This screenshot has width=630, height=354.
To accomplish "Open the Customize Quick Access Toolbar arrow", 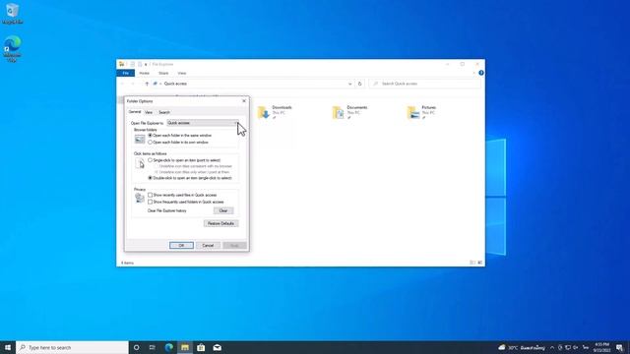I will pos(146,64).
